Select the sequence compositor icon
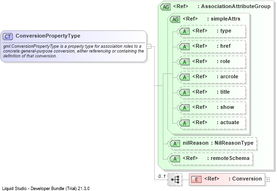This screenshot has height=191, width=277. tap(175, 180)
